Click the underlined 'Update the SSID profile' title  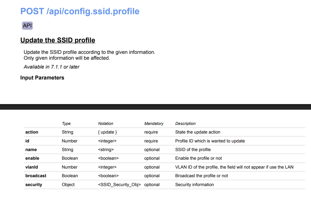pos(58,40)
